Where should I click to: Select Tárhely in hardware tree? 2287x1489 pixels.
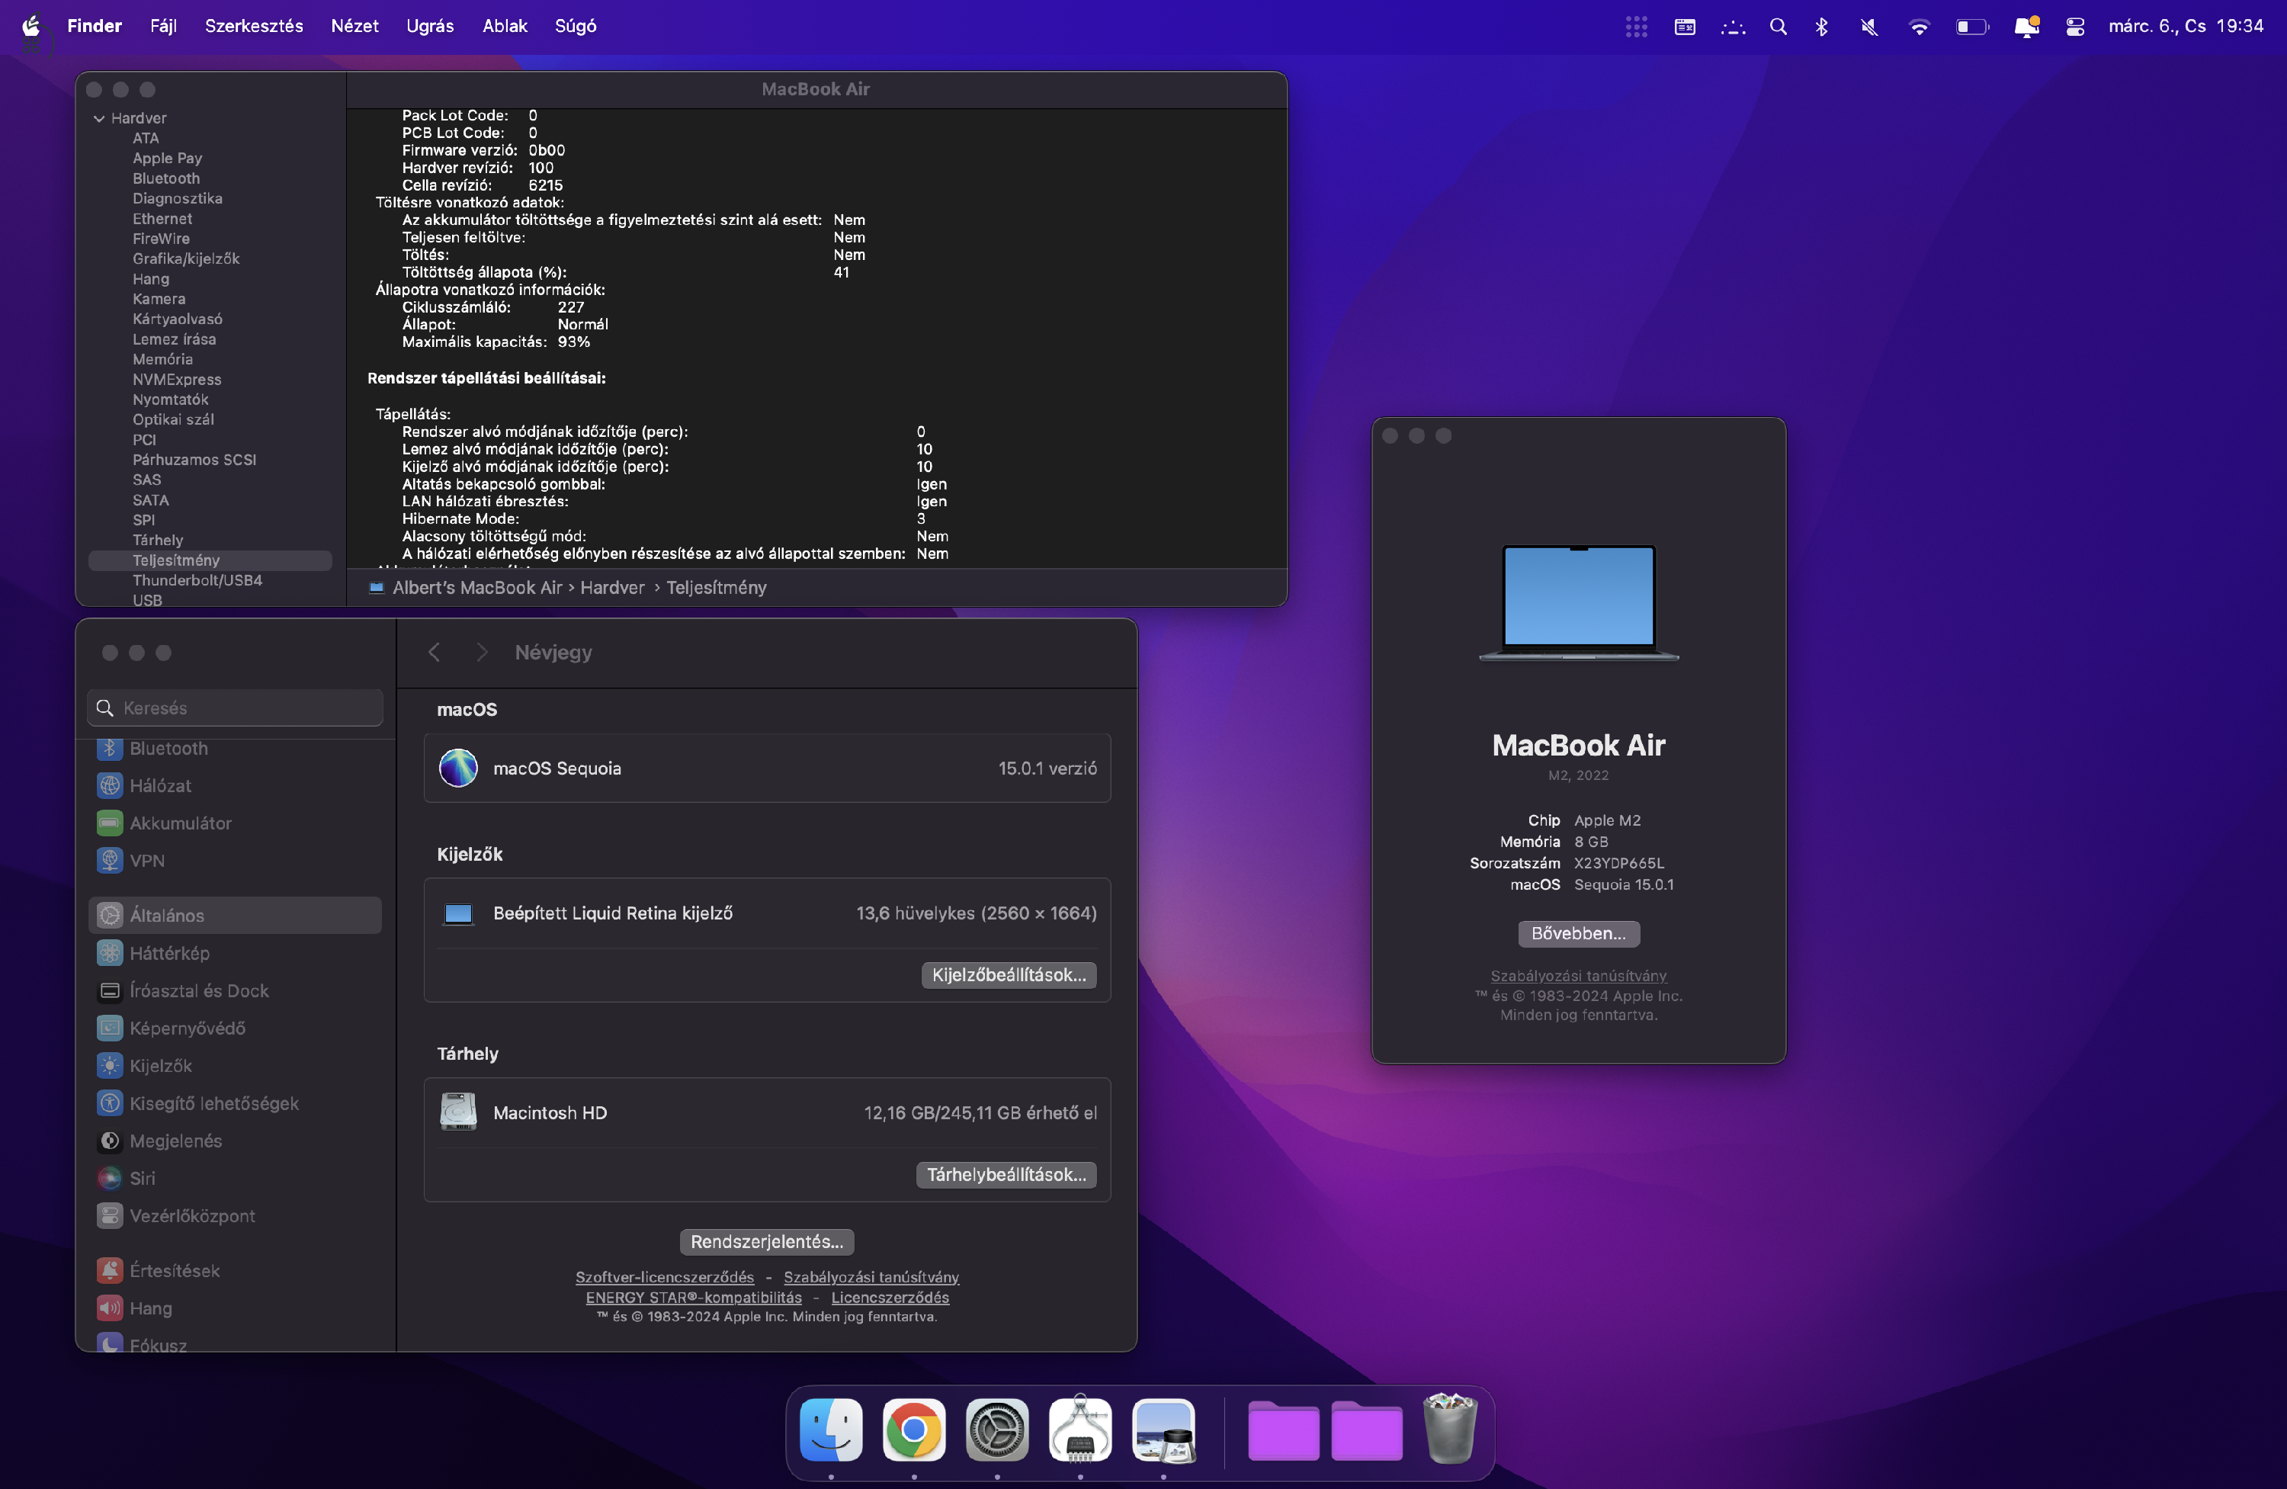tap(158, 541)
